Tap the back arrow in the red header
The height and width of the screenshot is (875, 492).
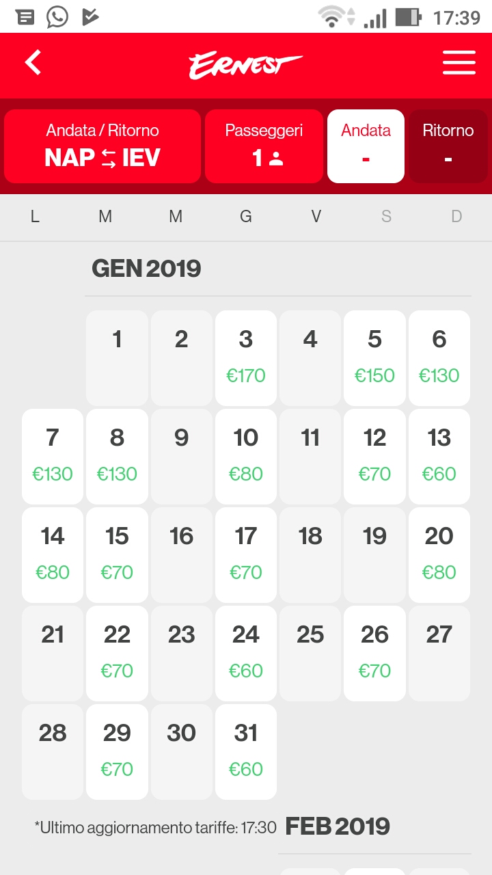(x=32, y=62)
